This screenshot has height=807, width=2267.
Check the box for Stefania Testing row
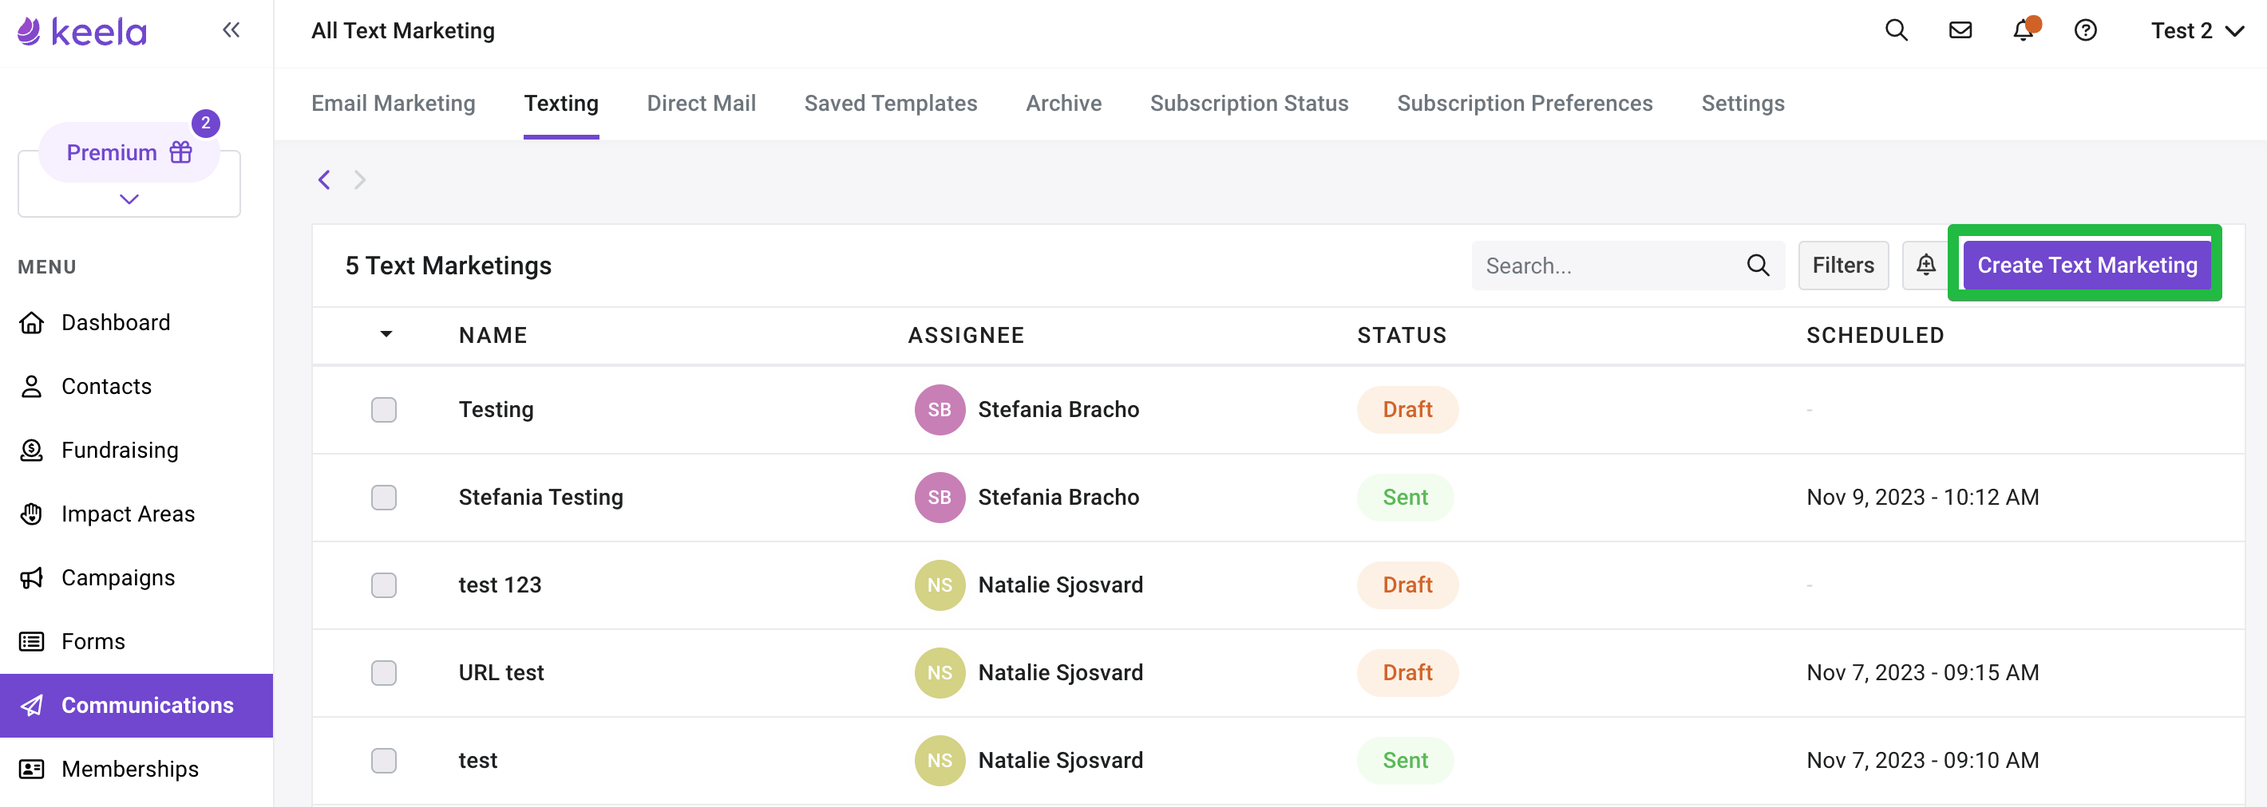click(x=384, y=498)
